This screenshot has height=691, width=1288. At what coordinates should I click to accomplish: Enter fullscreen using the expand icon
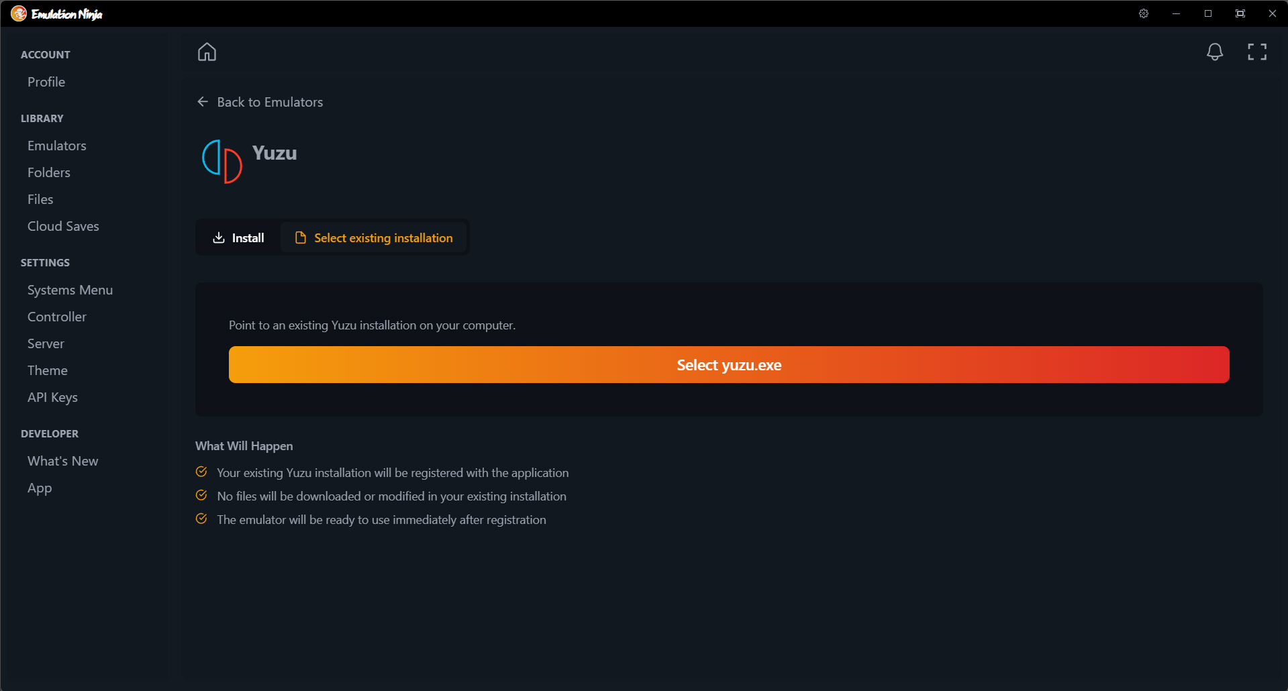coord(1256,52)
